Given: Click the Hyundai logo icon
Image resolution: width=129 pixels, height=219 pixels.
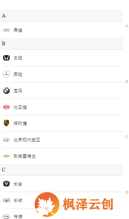Looking at the screenshot, I should click(6, 140).
